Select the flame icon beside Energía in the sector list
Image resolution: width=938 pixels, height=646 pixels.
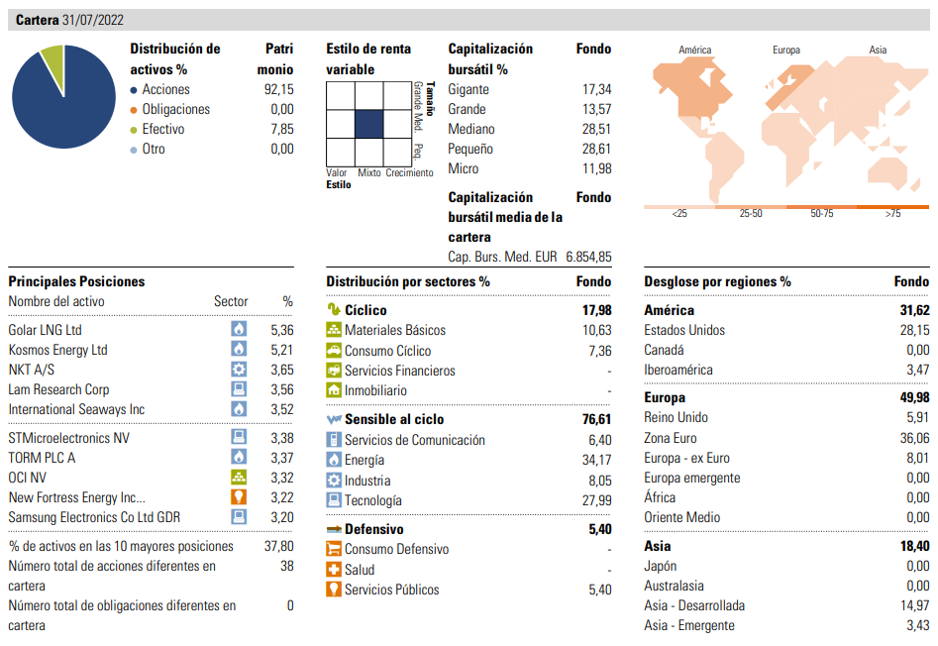point(333,460)
